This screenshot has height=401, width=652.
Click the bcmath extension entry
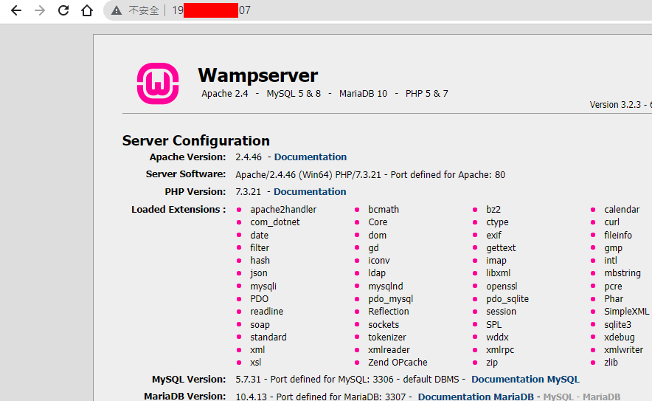(x=384, y=210)
